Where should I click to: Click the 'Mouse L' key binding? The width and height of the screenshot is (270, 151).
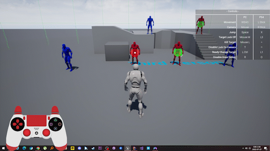coord(245,42)
